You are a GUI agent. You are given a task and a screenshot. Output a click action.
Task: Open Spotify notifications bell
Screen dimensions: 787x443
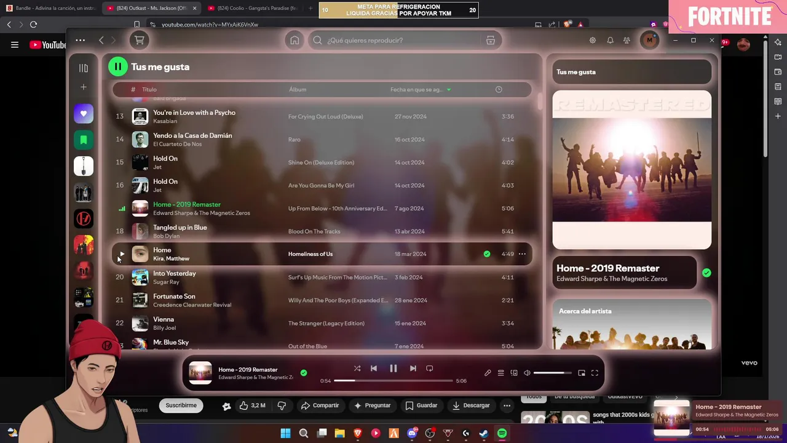[x=610, y=40]
